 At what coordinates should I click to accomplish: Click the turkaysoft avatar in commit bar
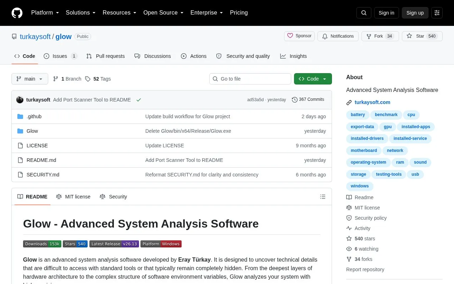point(20,100)
